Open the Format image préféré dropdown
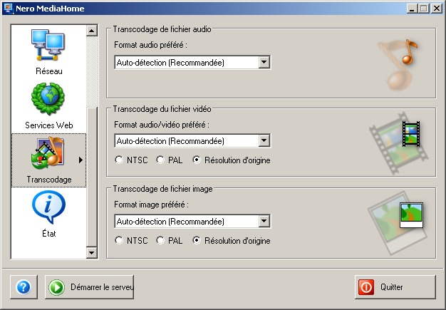The width and height of the screenshot is (446, 310). (192, 221)
